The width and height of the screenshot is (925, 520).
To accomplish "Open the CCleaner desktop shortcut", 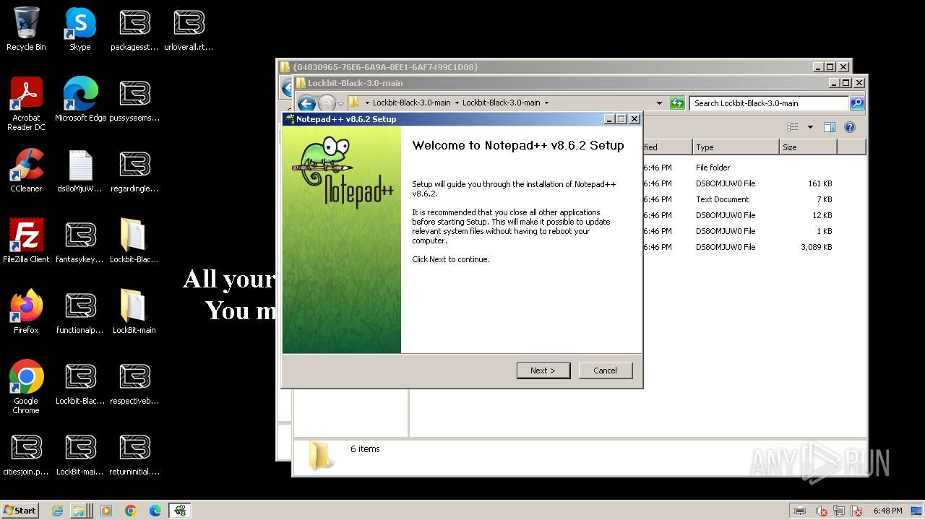I will [26, 170].
